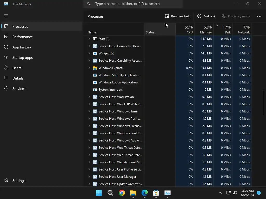The image size is (266, 199).
Task: Open Microsoft Edge from the taskbar
Action: 144,193
